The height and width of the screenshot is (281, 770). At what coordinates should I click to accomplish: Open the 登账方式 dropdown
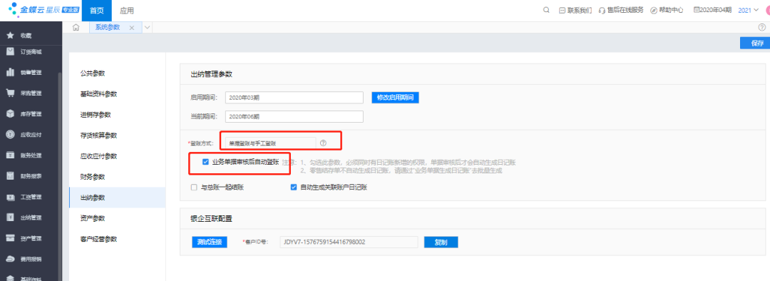coord(270,143)
